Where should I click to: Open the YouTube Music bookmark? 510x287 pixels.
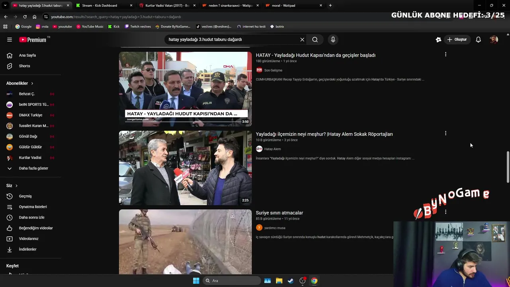(90, 26)
